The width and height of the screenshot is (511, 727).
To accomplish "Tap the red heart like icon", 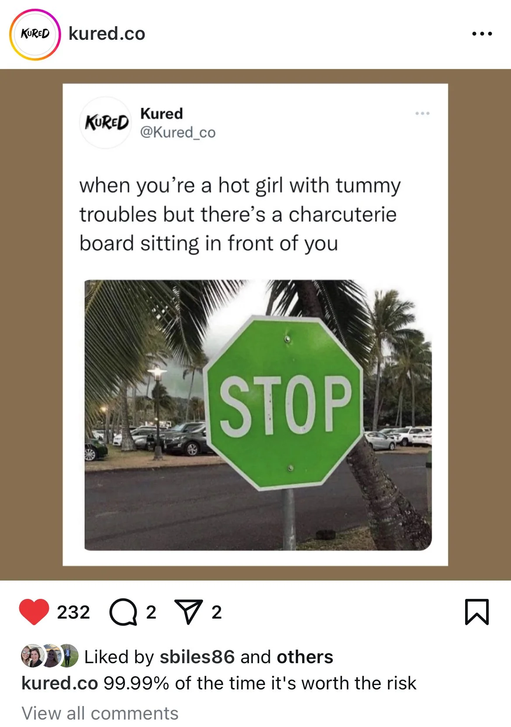I will pos(34,612).
